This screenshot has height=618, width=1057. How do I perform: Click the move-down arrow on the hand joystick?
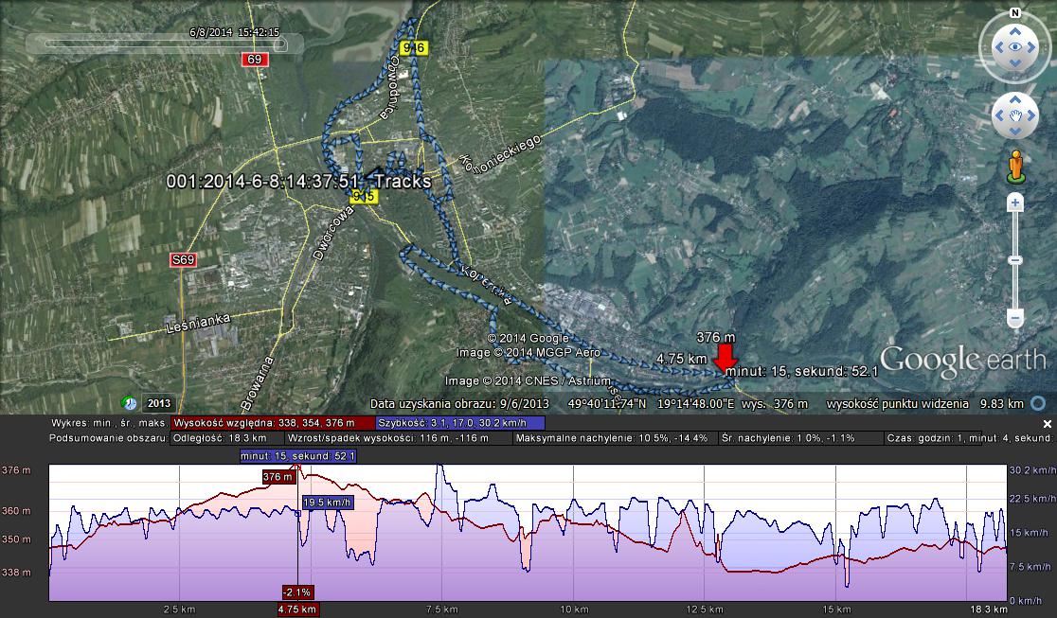[1015, 132]
